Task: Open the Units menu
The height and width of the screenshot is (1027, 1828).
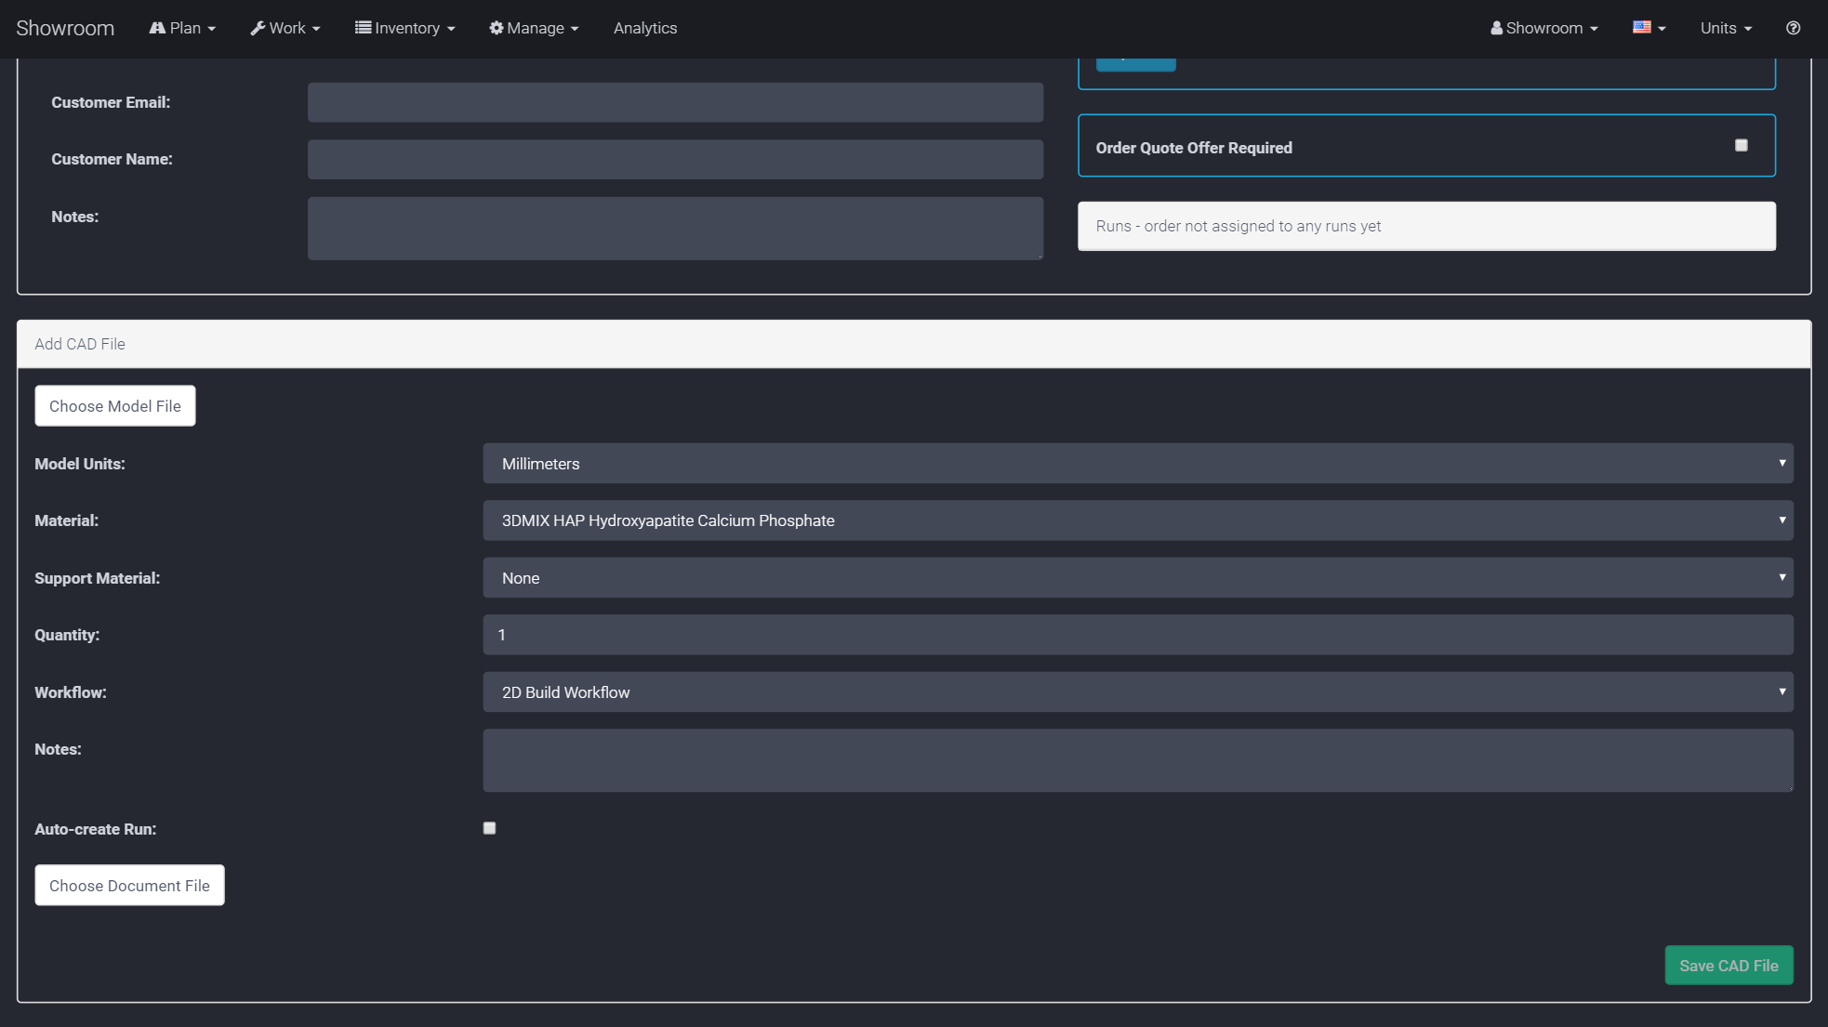Action: click(1726, 28)
